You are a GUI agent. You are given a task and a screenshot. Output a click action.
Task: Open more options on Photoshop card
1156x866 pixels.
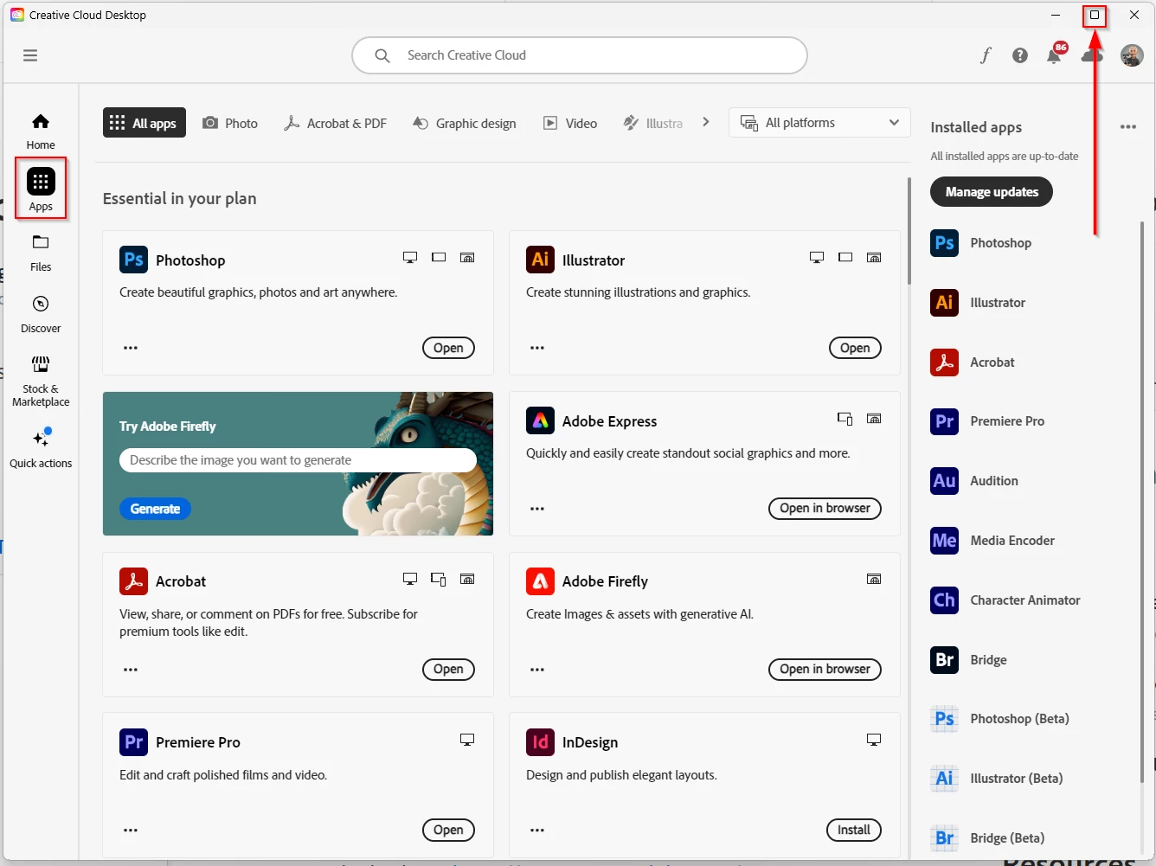(131, 348)
